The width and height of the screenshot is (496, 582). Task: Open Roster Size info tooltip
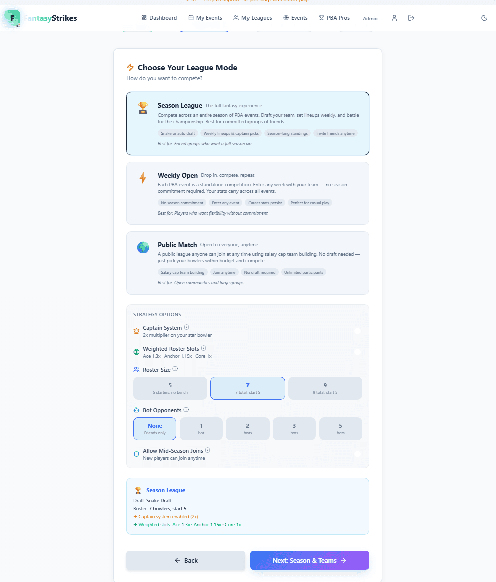coord(175,369)
